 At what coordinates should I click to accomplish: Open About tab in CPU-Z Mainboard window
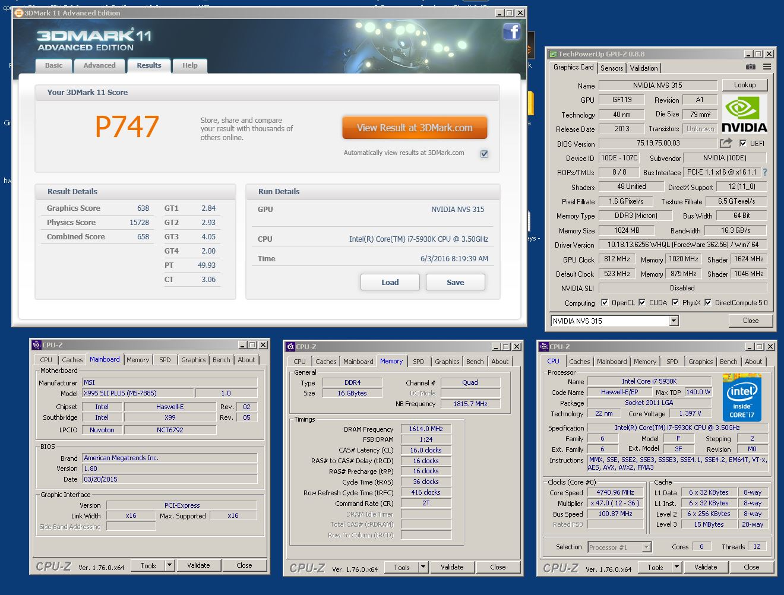click(x=246, y=360)
